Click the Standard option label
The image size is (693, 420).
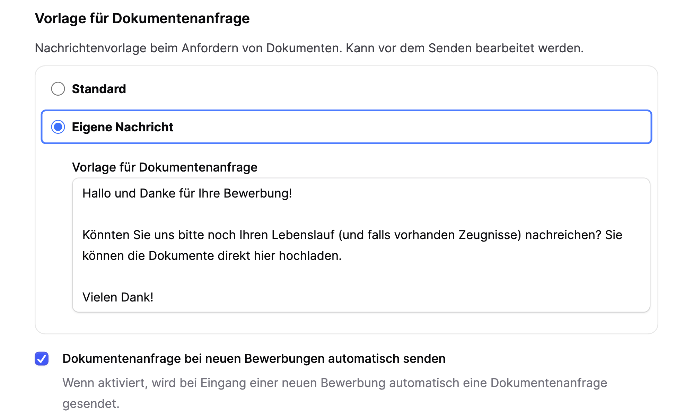(x=99, y=89)
